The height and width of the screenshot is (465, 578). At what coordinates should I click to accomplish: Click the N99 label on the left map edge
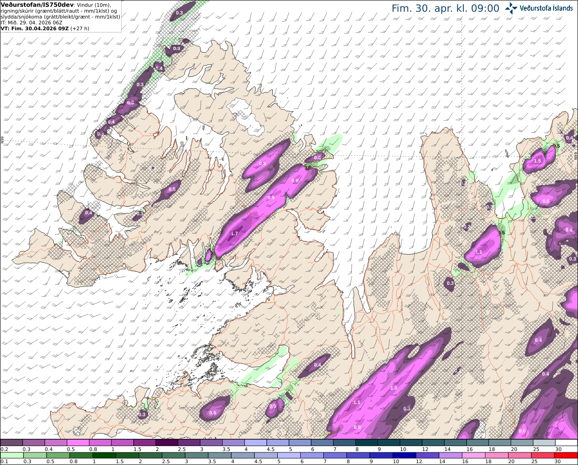point(2,141)
